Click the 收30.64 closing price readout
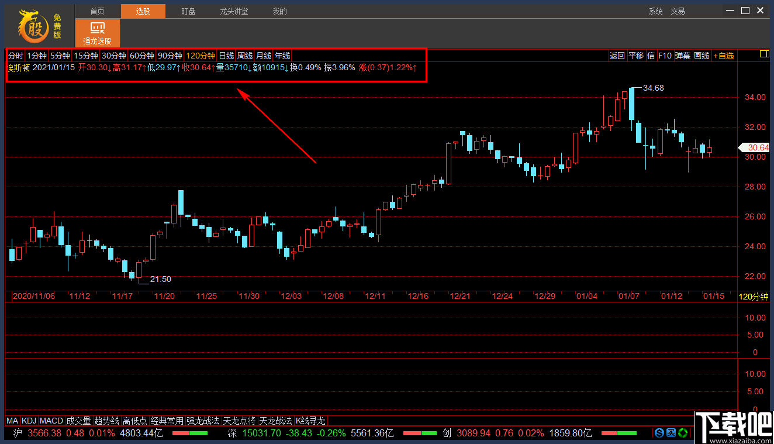Image resolution: width=774 pixels, height=444 pixels. click(x=198, y=68)
